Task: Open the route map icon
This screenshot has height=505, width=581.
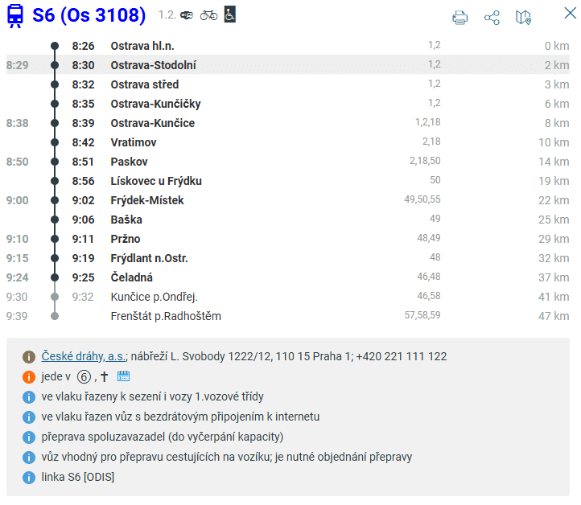Action: pos(524,17)
